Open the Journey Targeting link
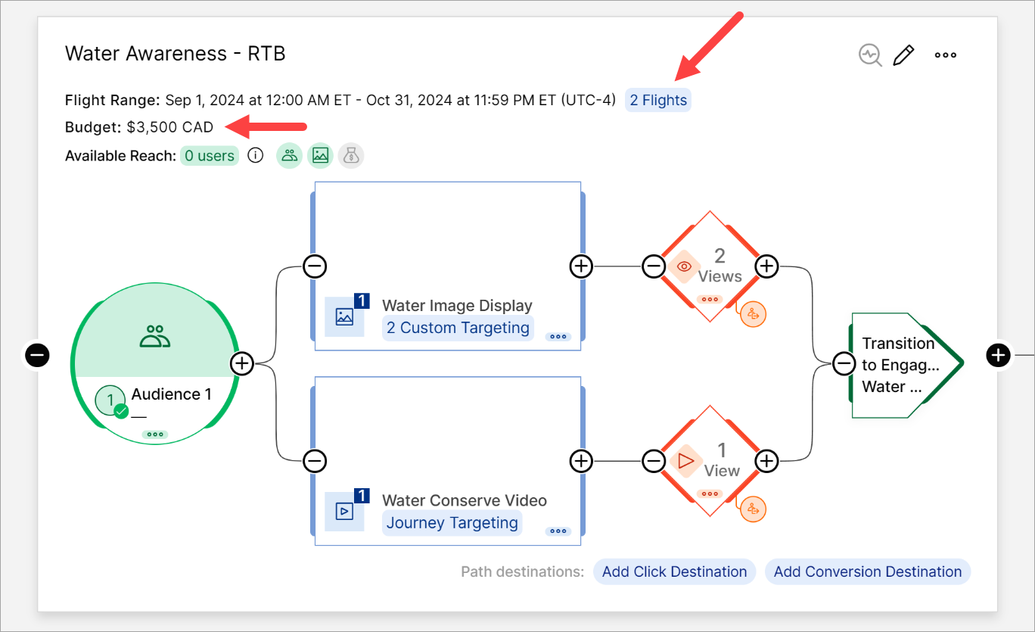Image resolution: width=1035 pixels, height=632 pixels. point(452,522)
